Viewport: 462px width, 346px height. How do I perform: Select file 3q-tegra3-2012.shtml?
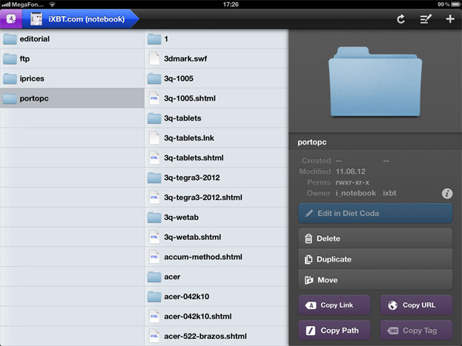tap(216, 198)
